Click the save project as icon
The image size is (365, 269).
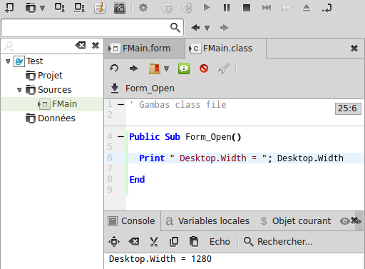tap(79, 8)
